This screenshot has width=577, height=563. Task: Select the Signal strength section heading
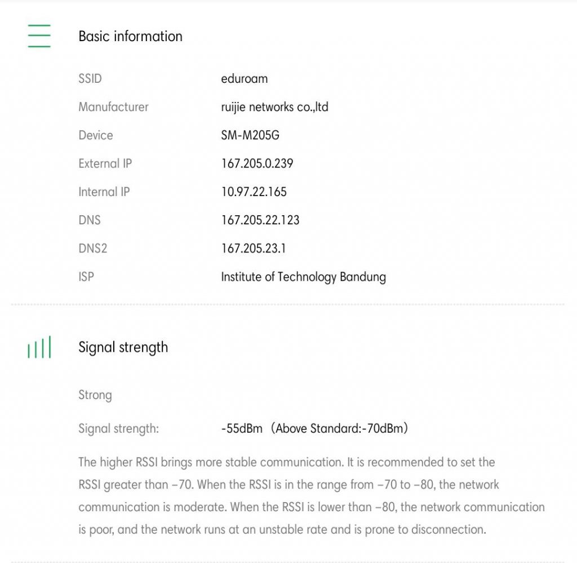coord(123,347)
